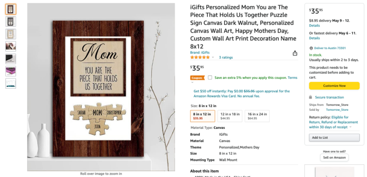Click the share icon beside ratings
The image size is (367, 177).
(x=295, y=53)
